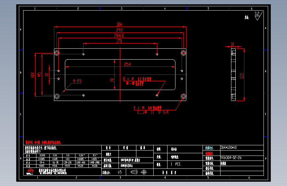Select the 1:5 scale value
Image resolution: width=287 pixels, height=186 pixels.
(120, 172)
